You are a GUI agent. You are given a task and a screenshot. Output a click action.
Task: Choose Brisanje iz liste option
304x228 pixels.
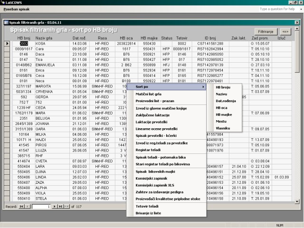click(147, 213)
